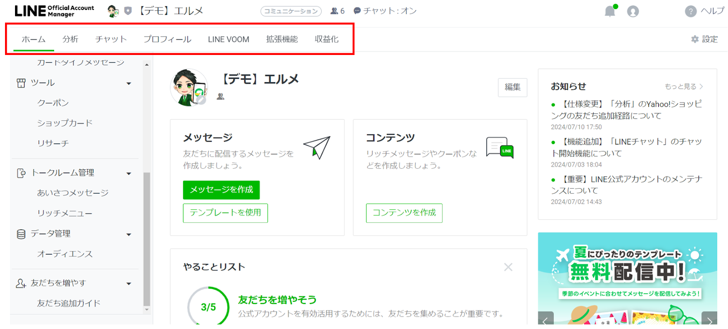Open the チャット tab
The width and height of the screenshot is (728, 329).
pos(111,40)
